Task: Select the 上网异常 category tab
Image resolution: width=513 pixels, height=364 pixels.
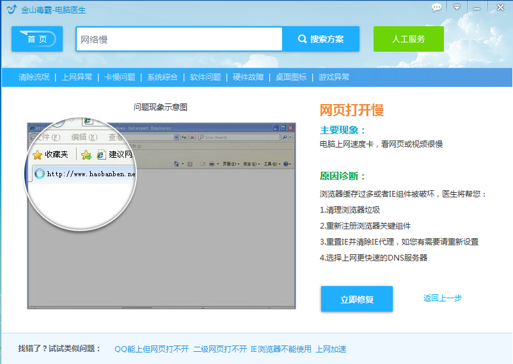Action: [77, 77]
